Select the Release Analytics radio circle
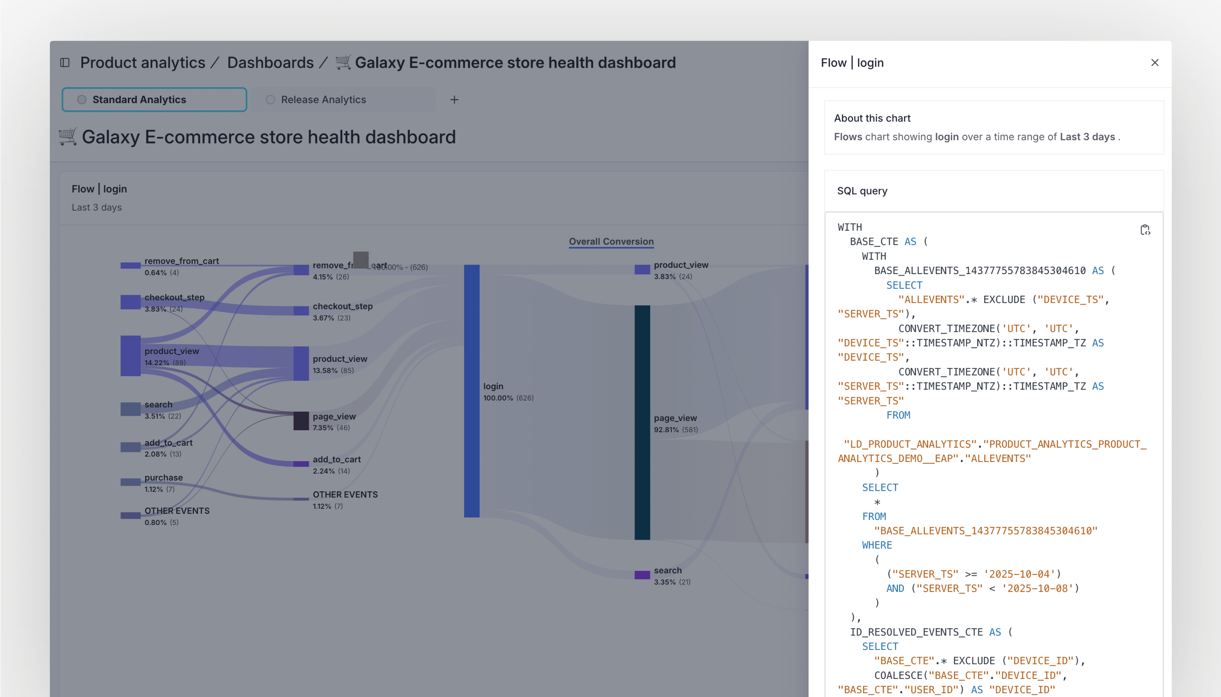 pyautogui.click(x=270, y=100)
